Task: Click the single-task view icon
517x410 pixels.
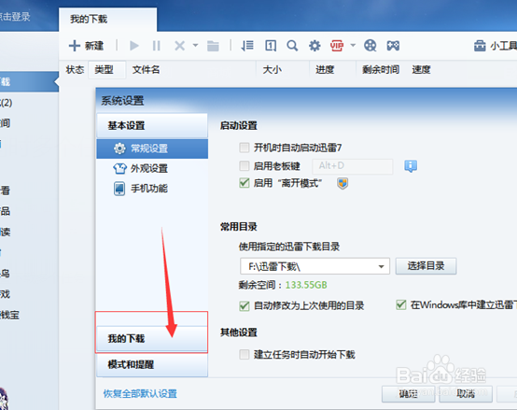Action: point(271,46)
